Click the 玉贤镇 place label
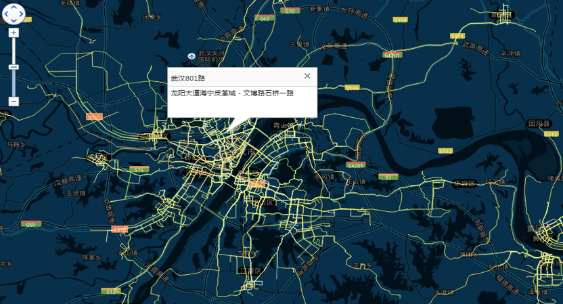The image size is (563, 304). tap(76, 193)
